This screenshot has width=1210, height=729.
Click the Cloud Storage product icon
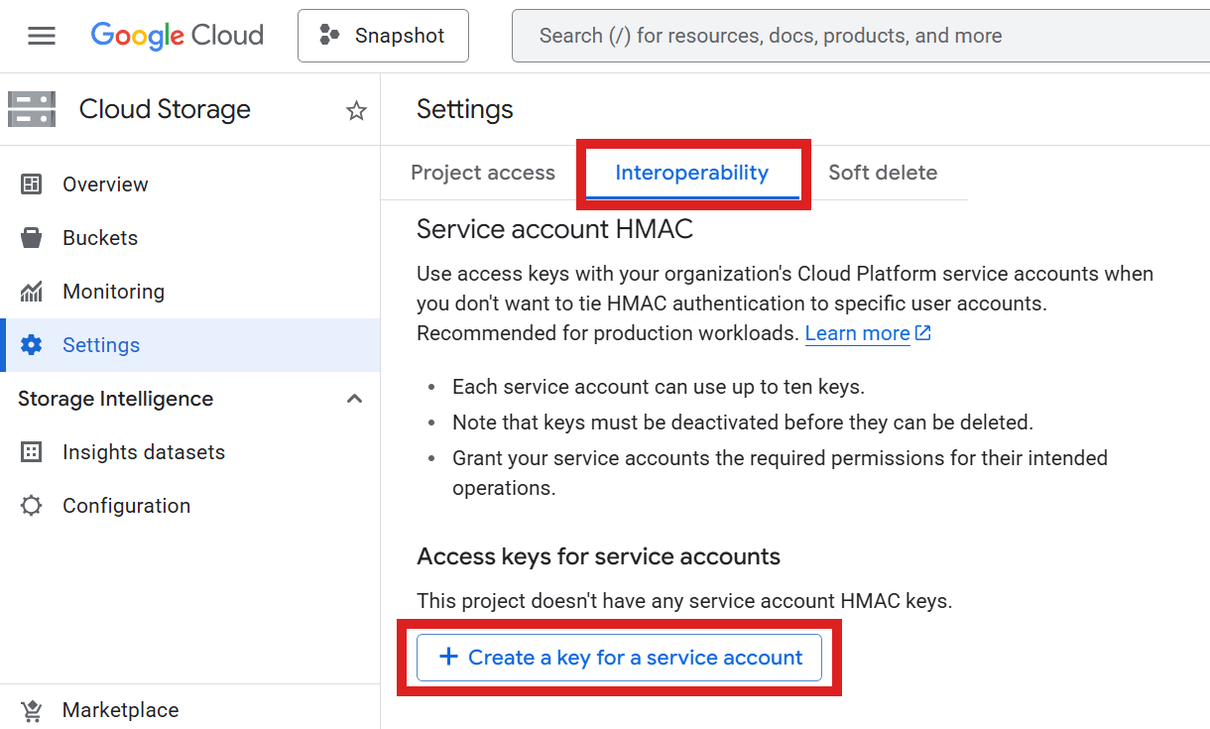tap(32, 109)
